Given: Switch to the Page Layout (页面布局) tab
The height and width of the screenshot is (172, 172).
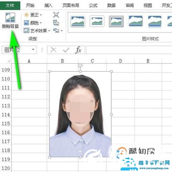Looking at the screenshot, I should click(71, 5).
